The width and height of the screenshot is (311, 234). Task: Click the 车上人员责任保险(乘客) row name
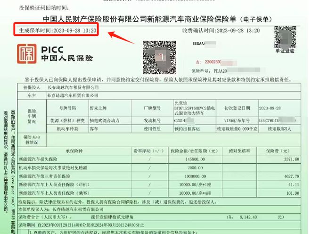click(54, 193)
